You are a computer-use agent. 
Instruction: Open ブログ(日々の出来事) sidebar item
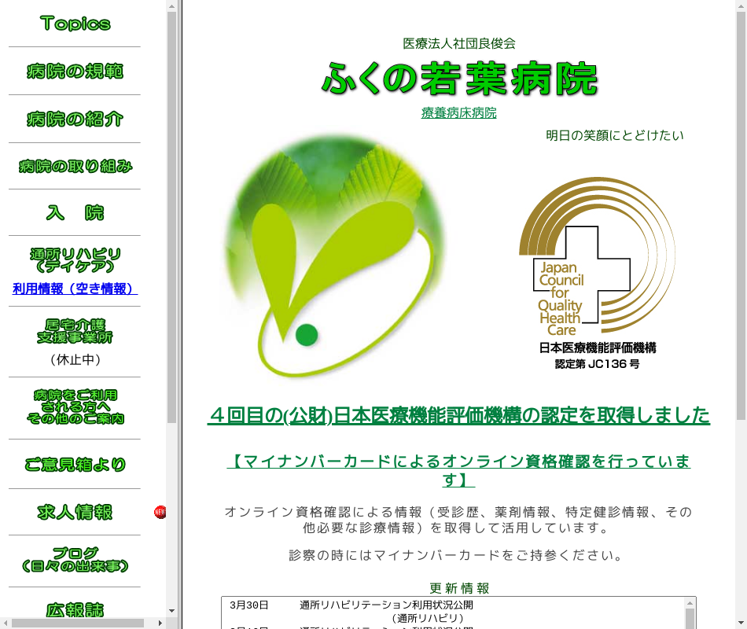pos(75,559)
